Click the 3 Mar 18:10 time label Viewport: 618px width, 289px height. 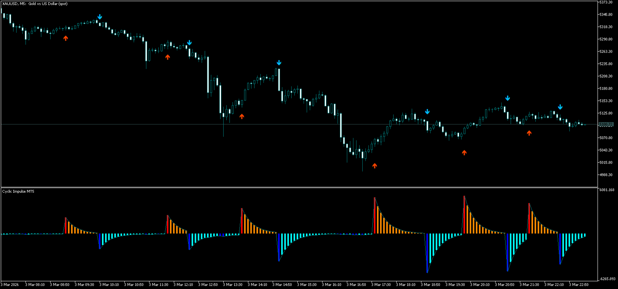click(406, 285)
